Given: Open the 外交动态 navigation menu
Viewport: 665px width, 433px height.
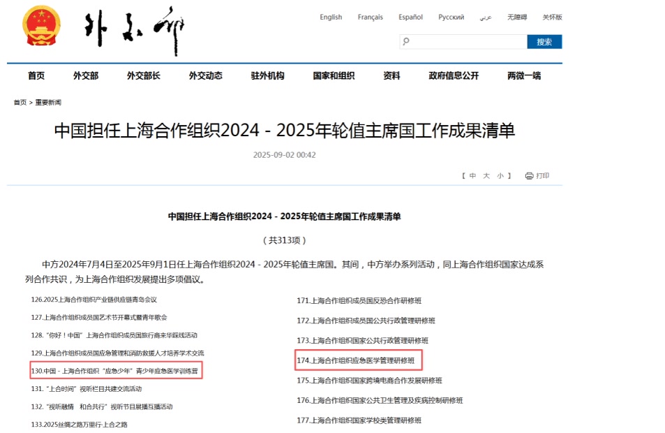Looking at the screenshot, I should pos(205,76).
